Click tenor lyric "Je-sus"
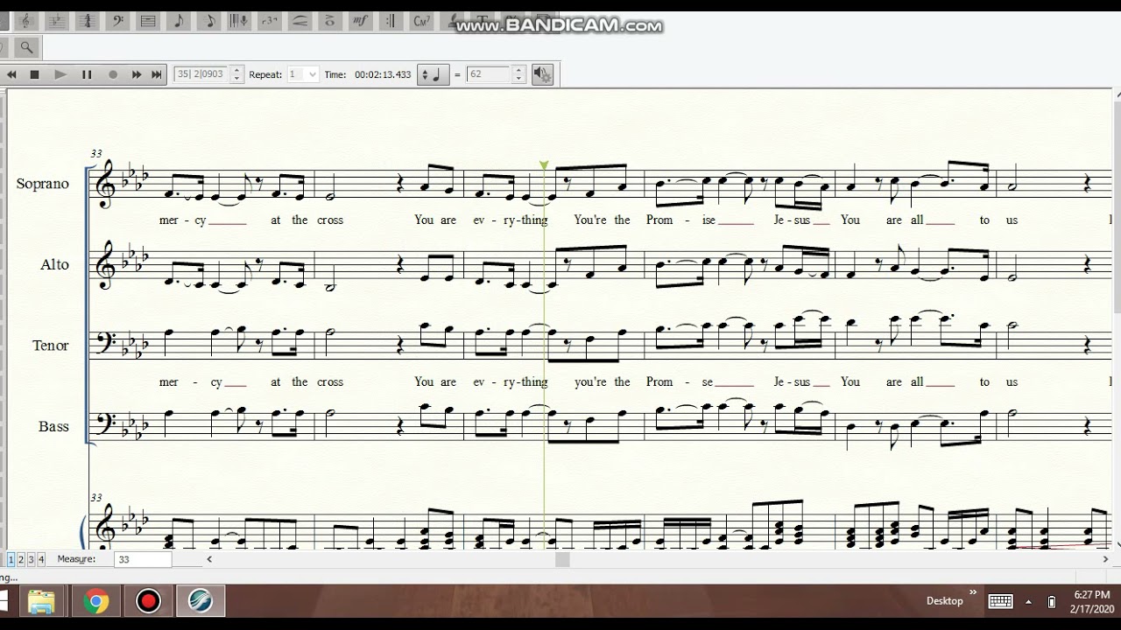 coord(793,381)
